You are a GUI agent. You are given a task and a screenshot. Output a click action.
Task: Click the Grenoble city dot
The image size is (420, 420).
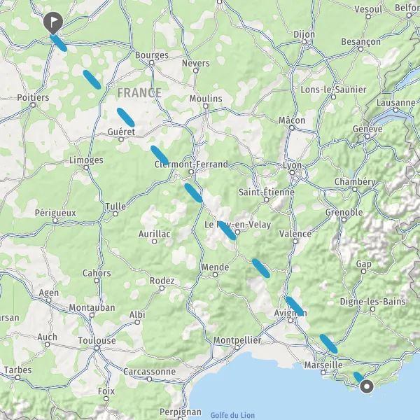point(344,220)
